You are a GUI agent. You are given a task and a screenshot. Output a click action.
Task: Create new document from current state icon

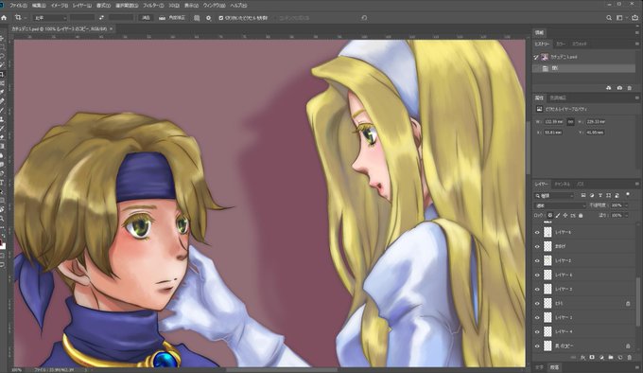[609, 88]
